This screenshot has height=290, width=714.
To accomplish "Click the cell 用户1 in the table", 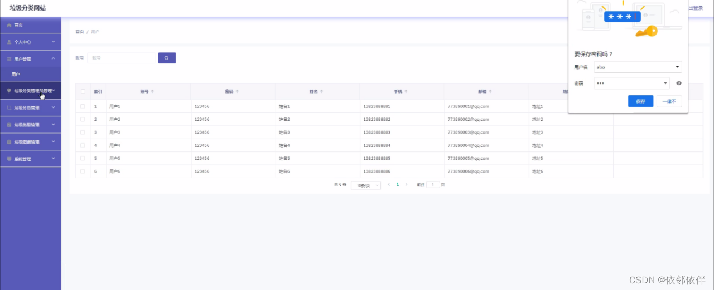I will [115, 106].
